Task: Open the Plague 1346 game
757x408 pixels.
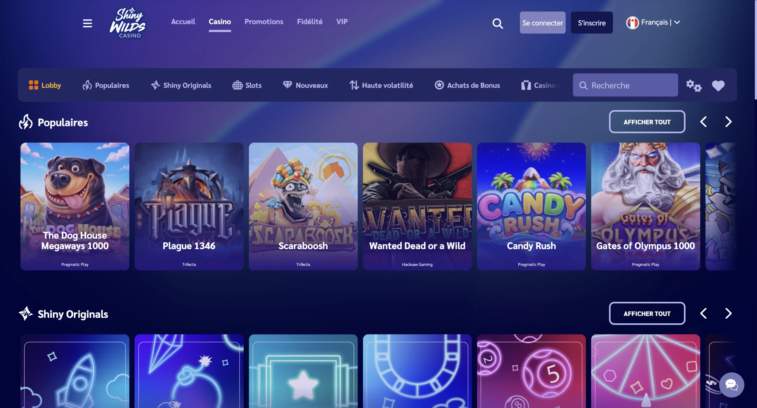Action: (189, 206)
